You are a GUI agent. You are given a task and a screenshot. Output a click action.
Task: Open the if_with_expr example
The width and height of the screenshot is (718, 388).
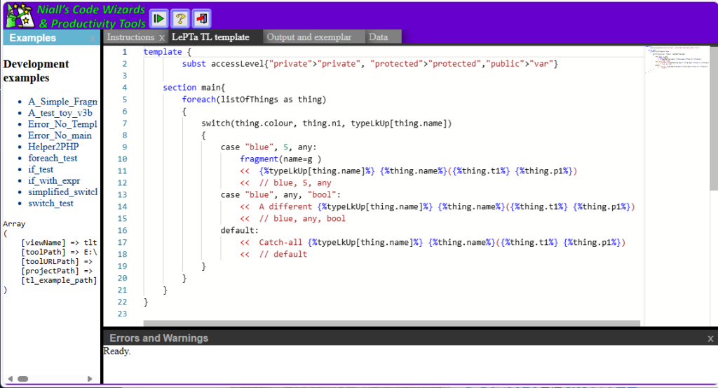54,180
